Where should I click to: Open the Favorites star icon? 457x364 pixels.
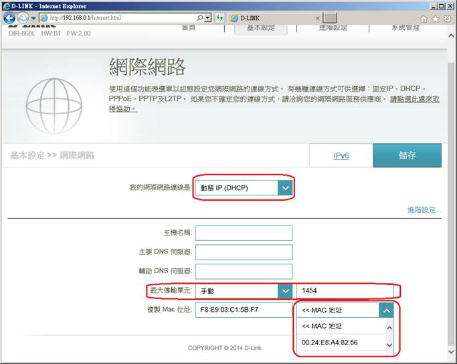tap(436, 18)
